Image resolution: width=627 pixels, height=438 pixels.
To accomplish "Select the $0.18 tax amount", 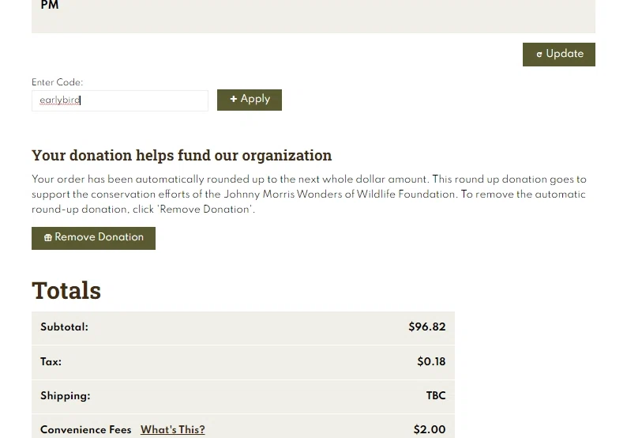I will 431,361.
